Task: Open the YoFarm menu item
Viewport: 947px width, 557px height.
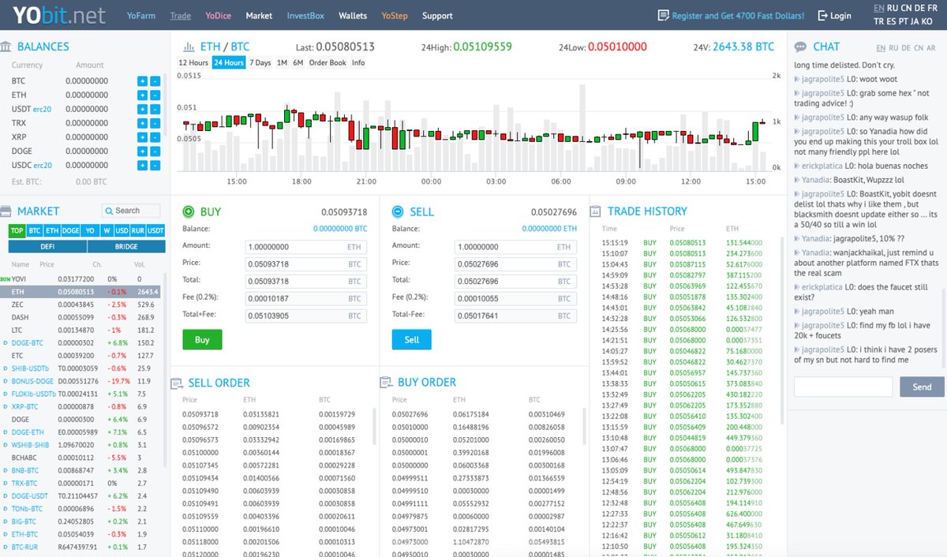Action: pyautogui.click(x=141, y=16)
